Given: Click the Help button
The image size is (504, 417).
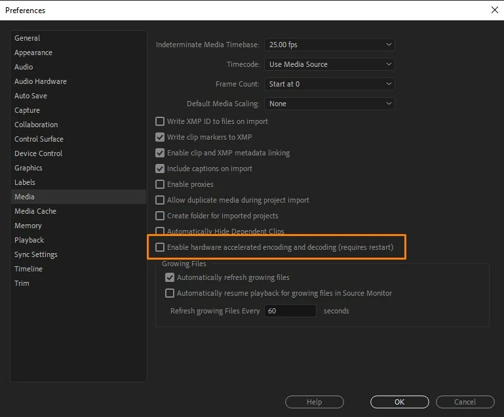Looking at the screenshot, I should (315, 402).
